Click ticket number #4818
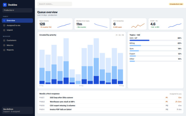Image resolution: width=186 pixels, height=116 pixels. [42, 105]
